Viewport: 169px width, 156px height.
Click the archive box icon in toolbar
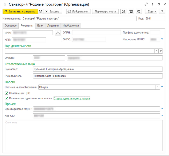click(131, 11)
